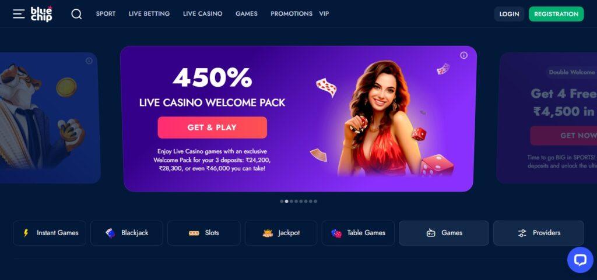Click the Get & Play button
Viewport: 597px width, 280px height.
click(x=212, y=127)
